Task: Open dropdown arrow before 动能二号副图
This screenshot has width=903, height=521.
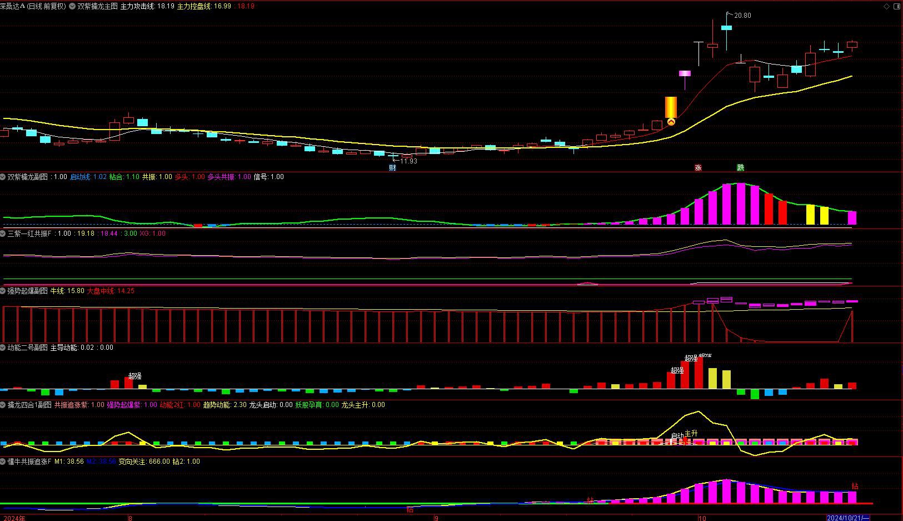Action: (3, 348)
